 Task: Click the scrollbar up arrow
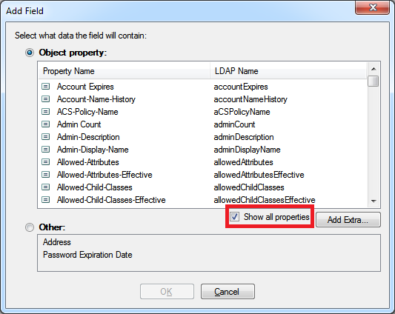374,69
